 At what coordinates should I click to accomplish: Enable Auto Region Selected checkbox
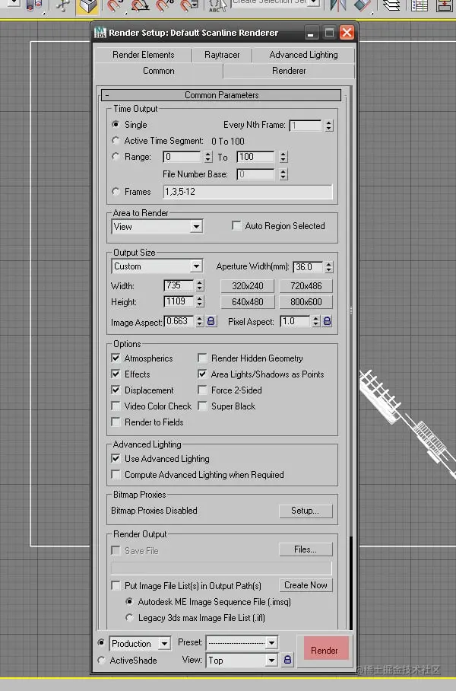pos(236,225)
